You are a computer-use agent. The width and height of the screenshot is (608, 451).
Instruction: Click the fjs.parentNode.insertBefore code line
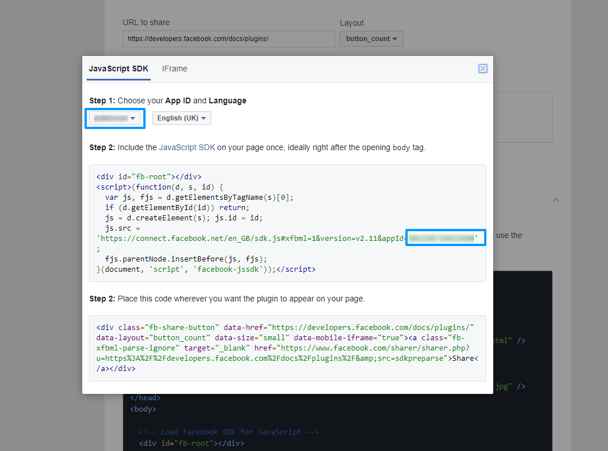click(186, 259)
